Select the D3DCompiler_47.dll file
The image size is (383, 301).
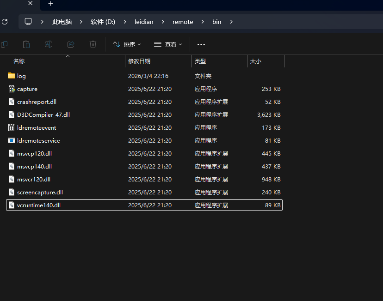[x=43, y=114]
